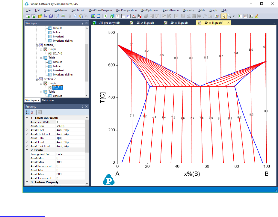Edit the AxisY Max value 800
This screenshot has width=278, height=217.
click(70, 174)
